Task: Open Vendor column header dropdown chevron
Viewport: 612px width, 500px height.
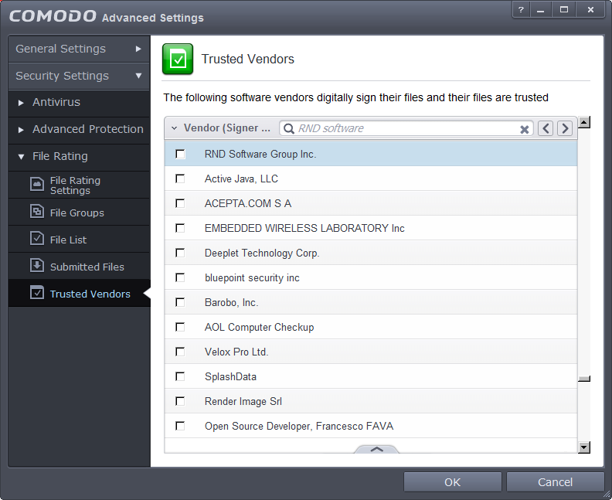Action: click(175, 128)
